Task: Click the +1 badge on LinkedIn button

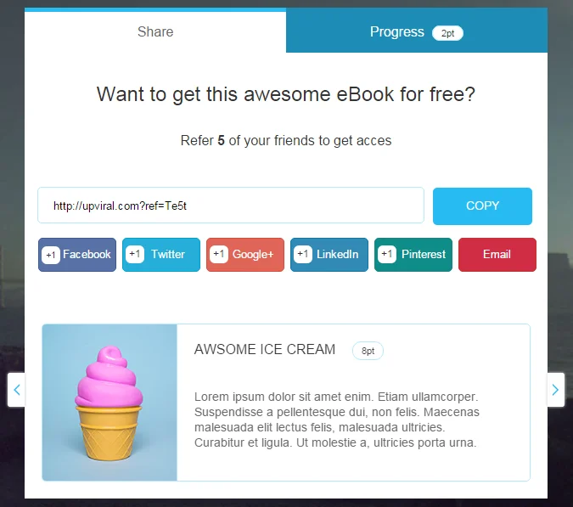Action: pyautogui.click(x=303, y=254)
